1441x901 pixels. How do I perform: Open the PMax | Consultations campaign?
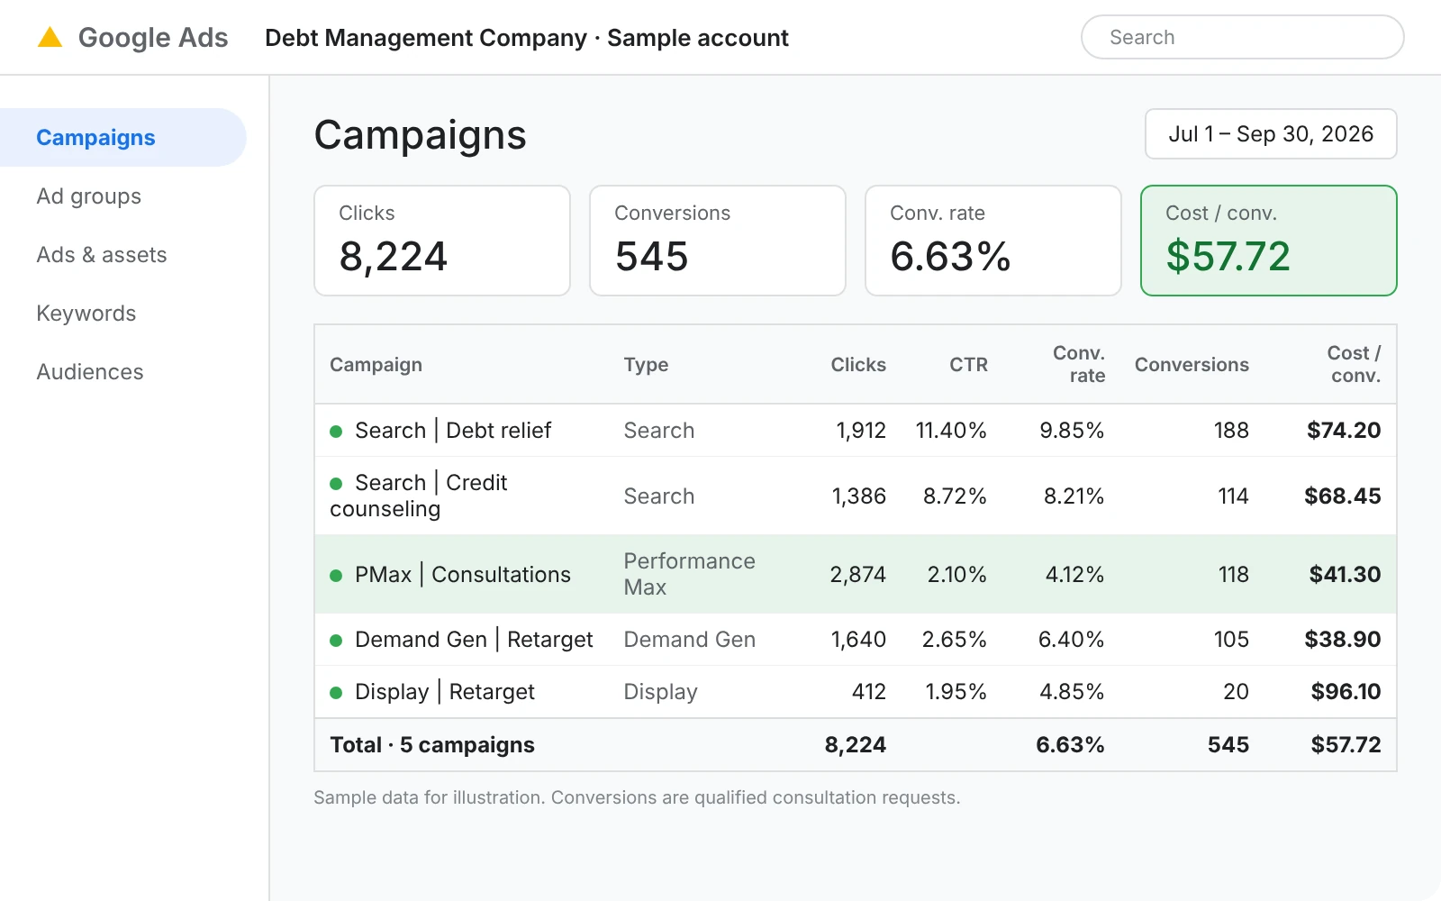(463, 574)
